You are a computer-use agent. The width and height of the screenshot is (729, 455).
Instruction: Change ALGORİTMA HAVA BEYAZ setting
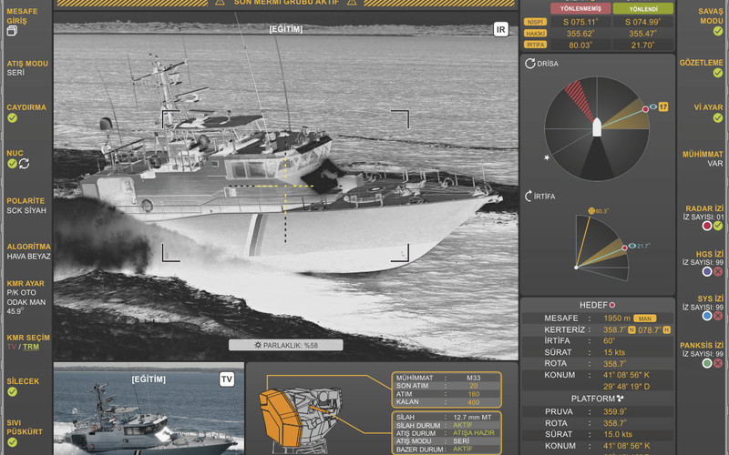pyautogui.click(x=29, y=257)
